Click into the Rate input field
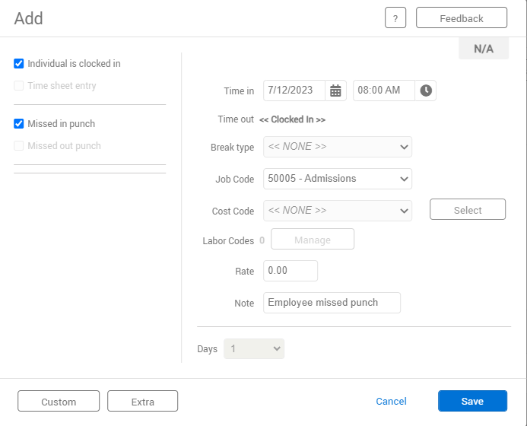 [290, 271]
